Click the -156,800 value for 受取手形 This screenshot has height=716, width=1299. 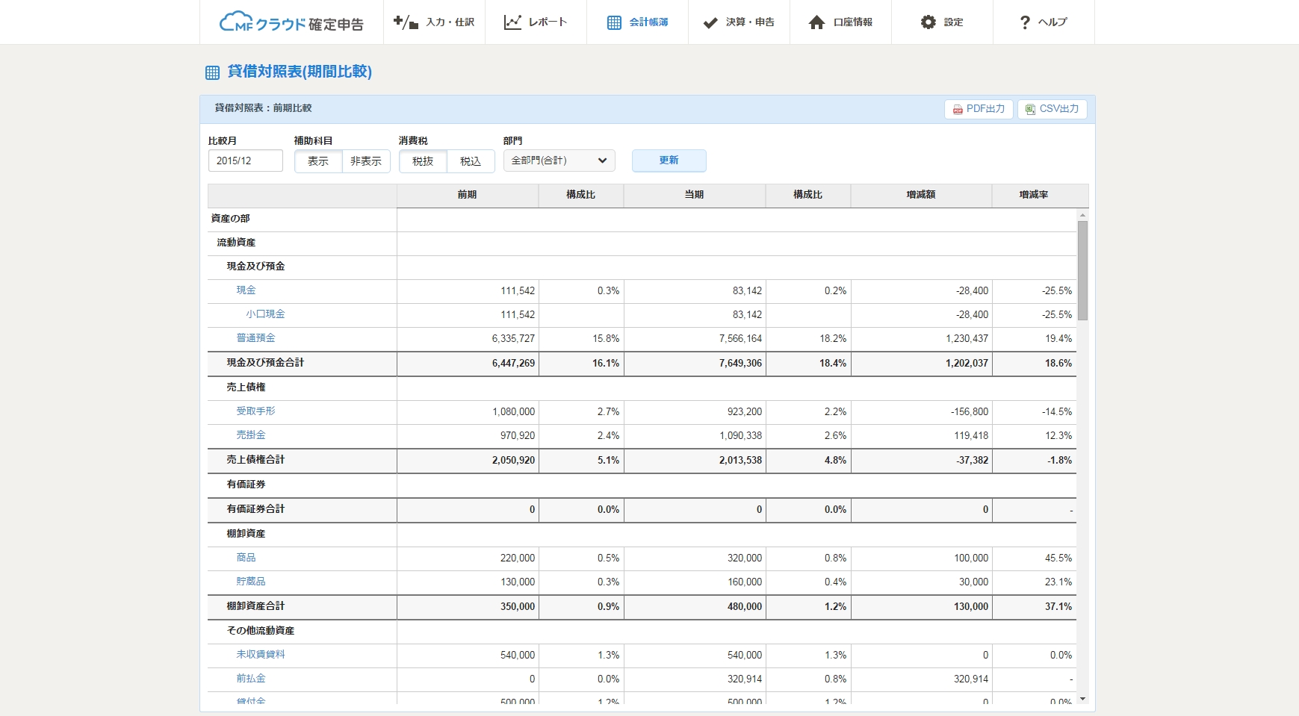coord(970,412)
